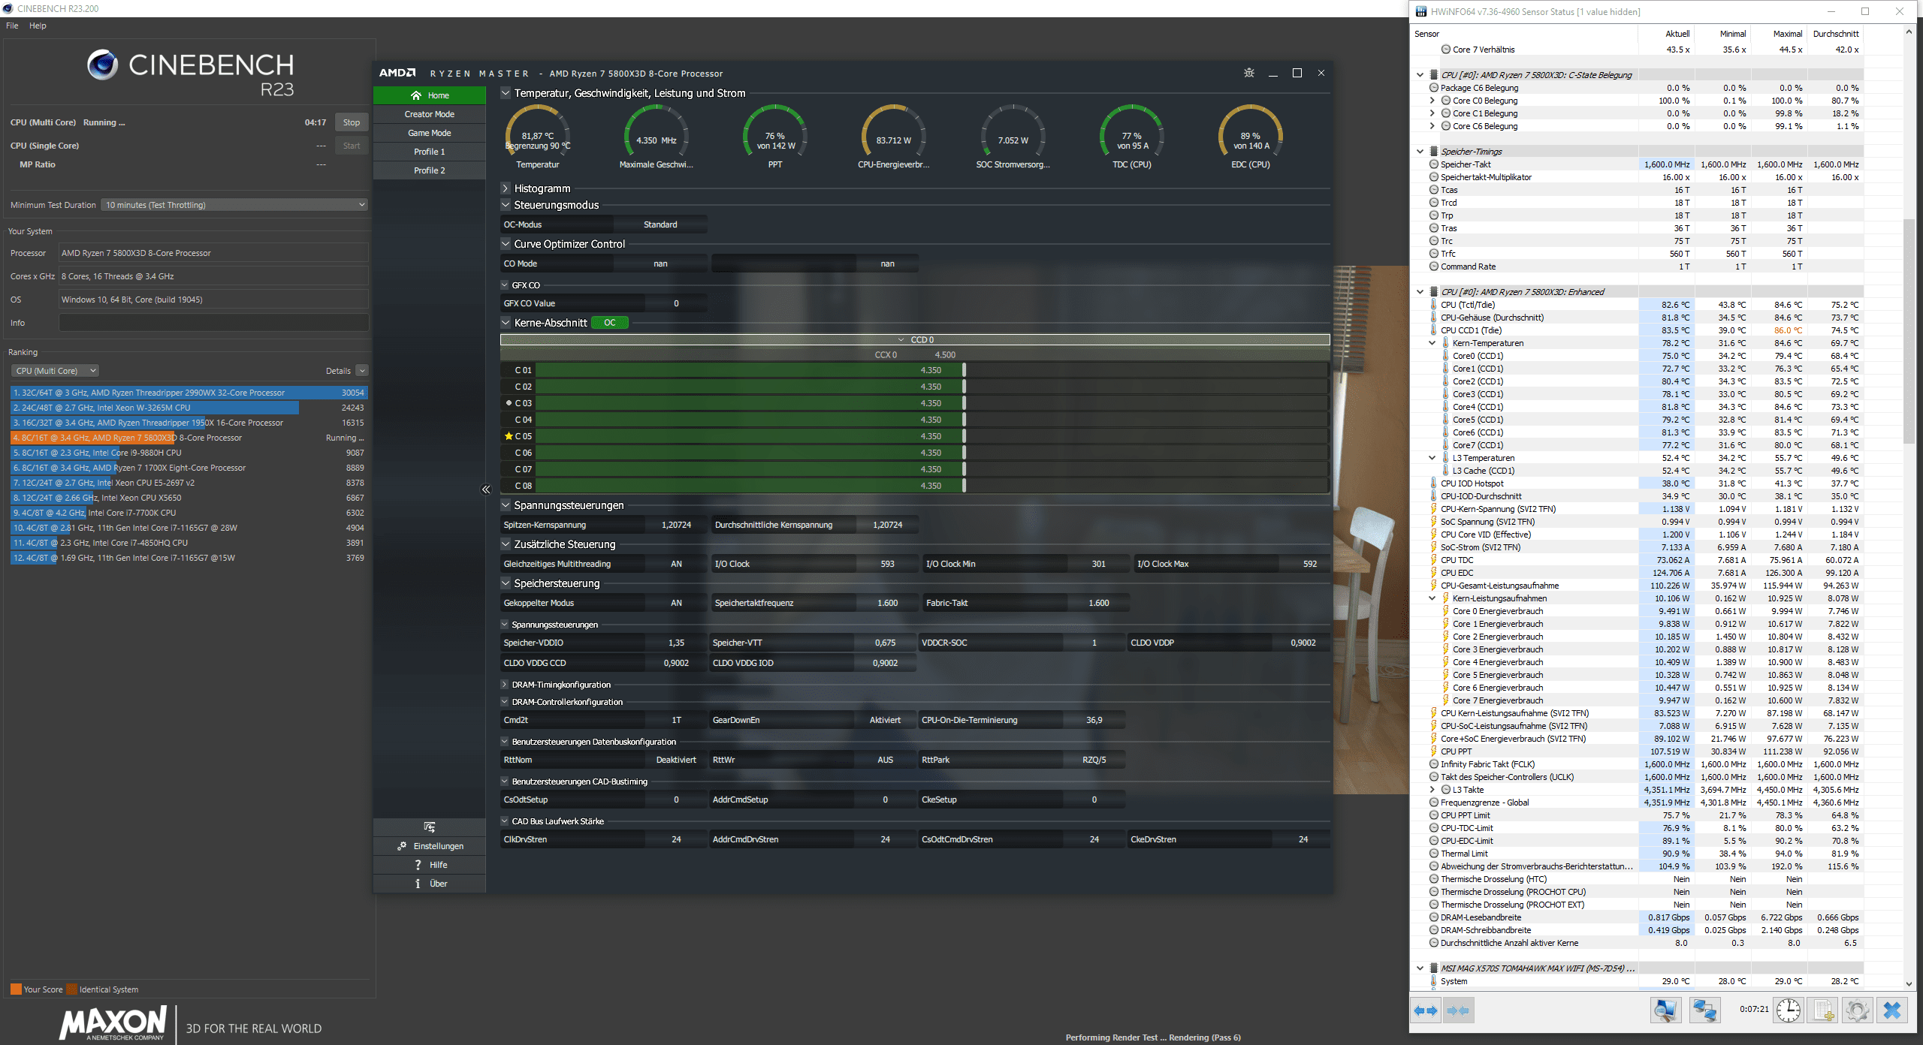Select Game Mode tab
This screenshot has height=1045, width=1923.
tap(430, 133)
